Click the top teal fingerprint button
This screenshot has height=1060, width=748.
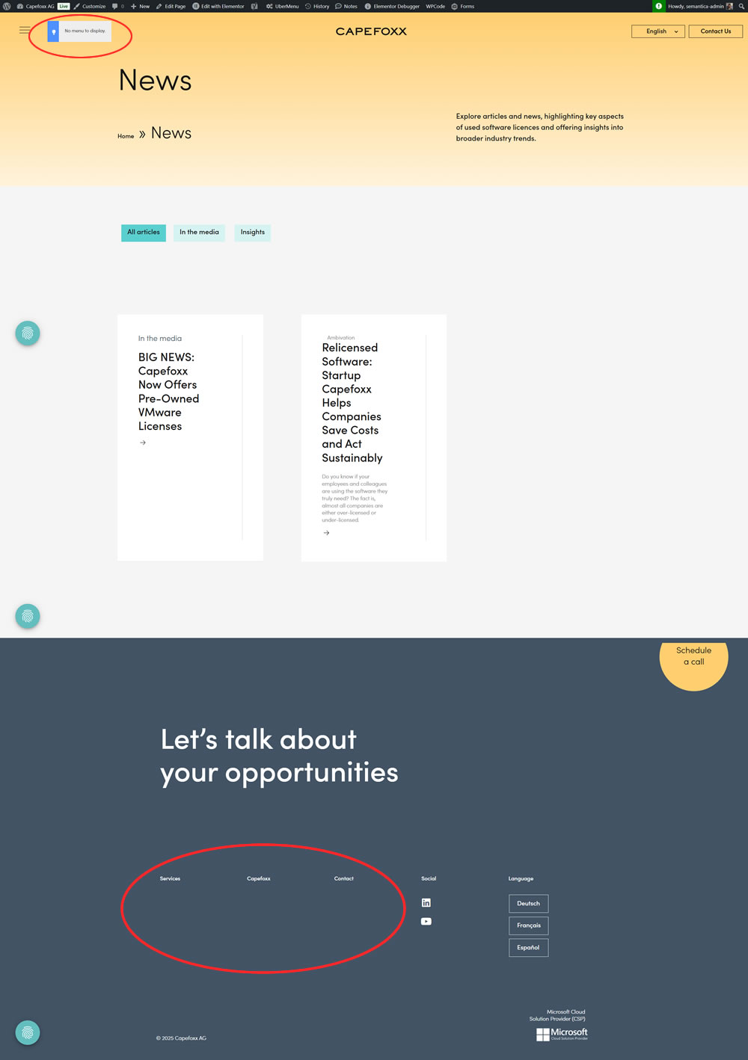(28, 333)
